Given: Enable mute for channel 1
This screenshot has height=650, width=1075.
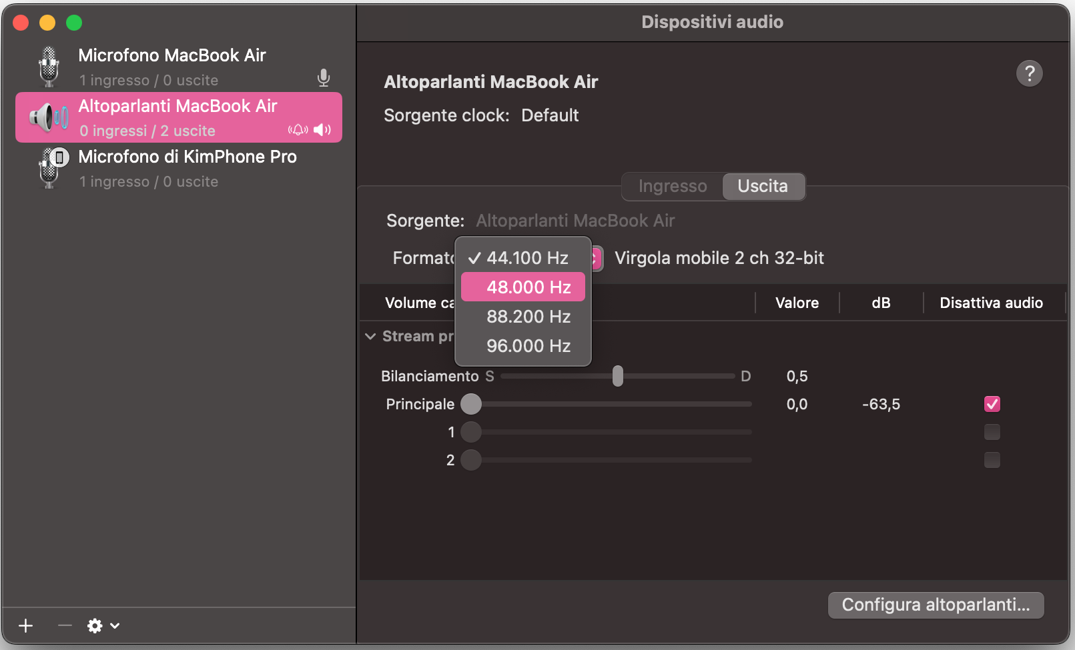Looking at the screenshot, I should [992, 432].
